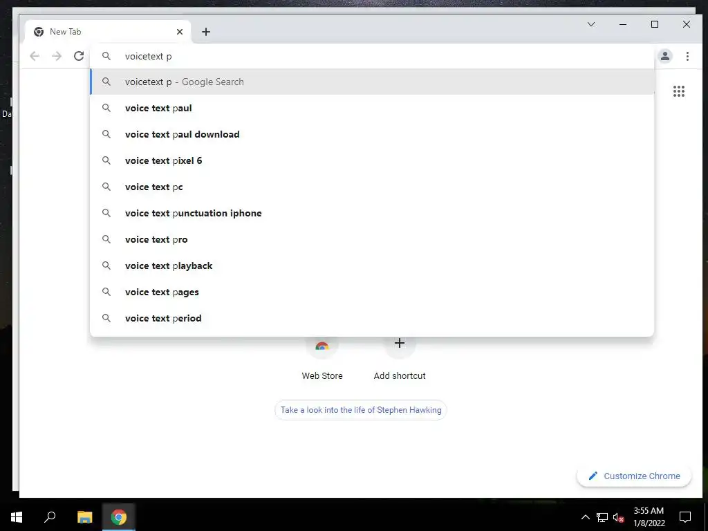Open the Web Store shortcut
The image size is (708, 531).
click(322, 360)
